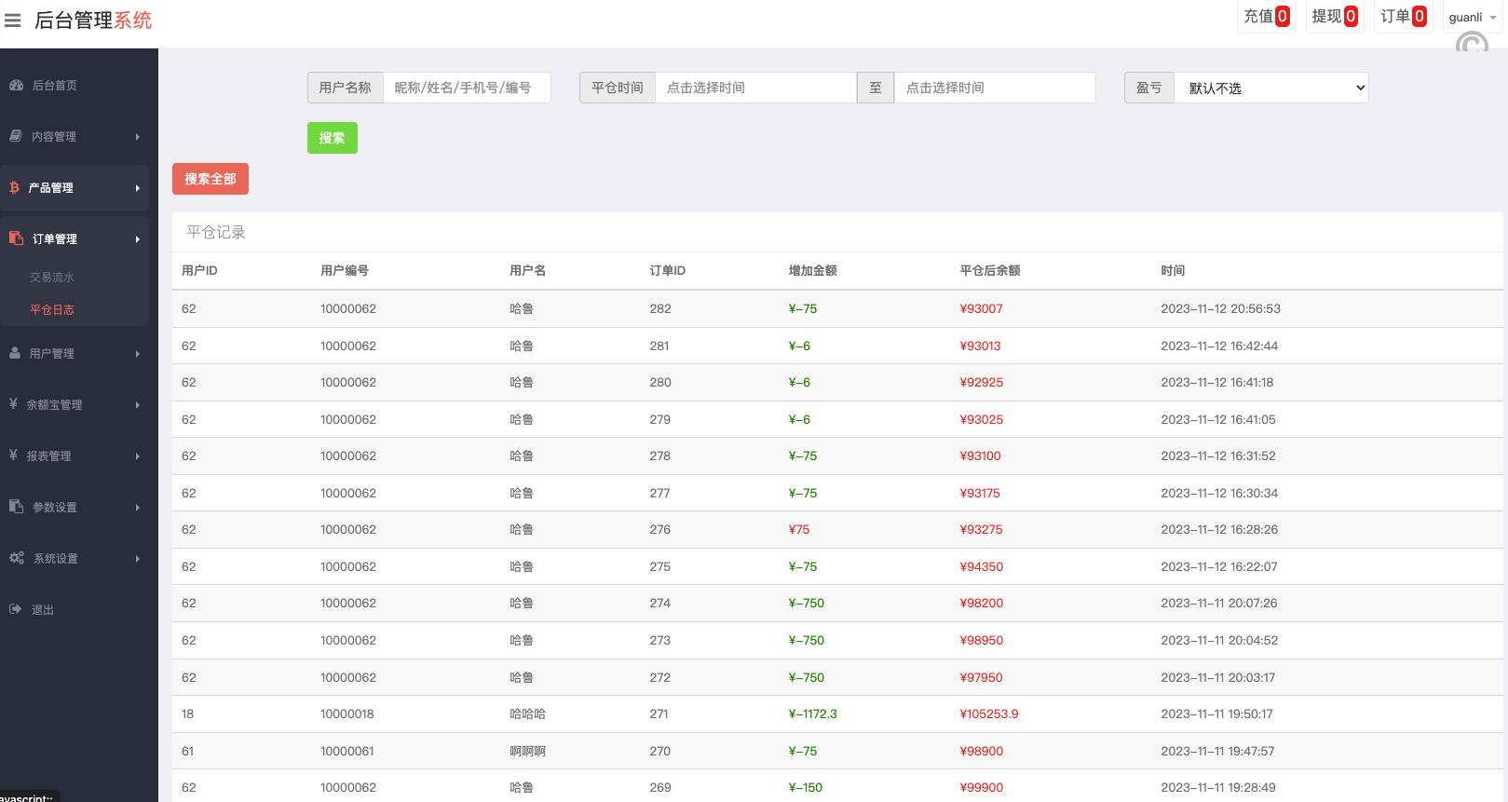Expand the 报表管理 submenu arrow
The height and width of the screenshot is (802, 1508).
click(x=138, y=456)
